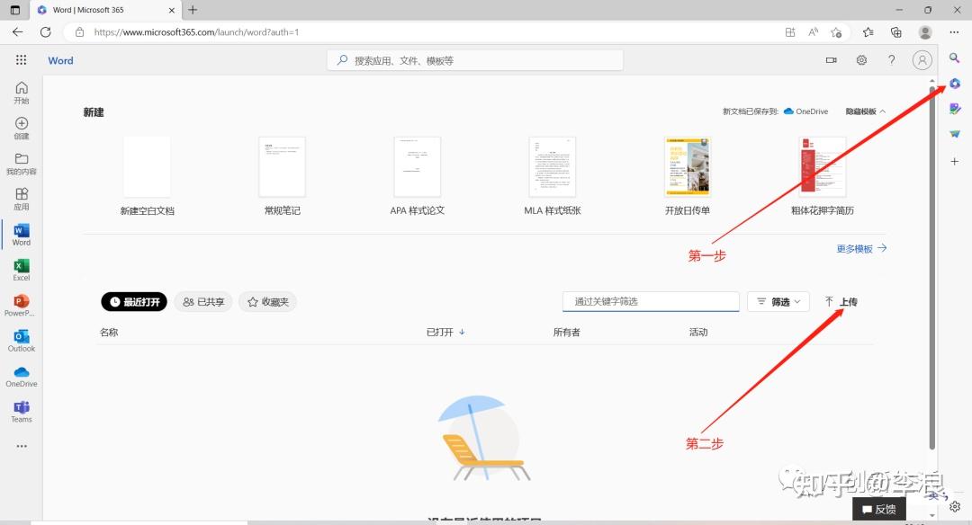Open Teams from left sidebar

(x=21, y=411)
